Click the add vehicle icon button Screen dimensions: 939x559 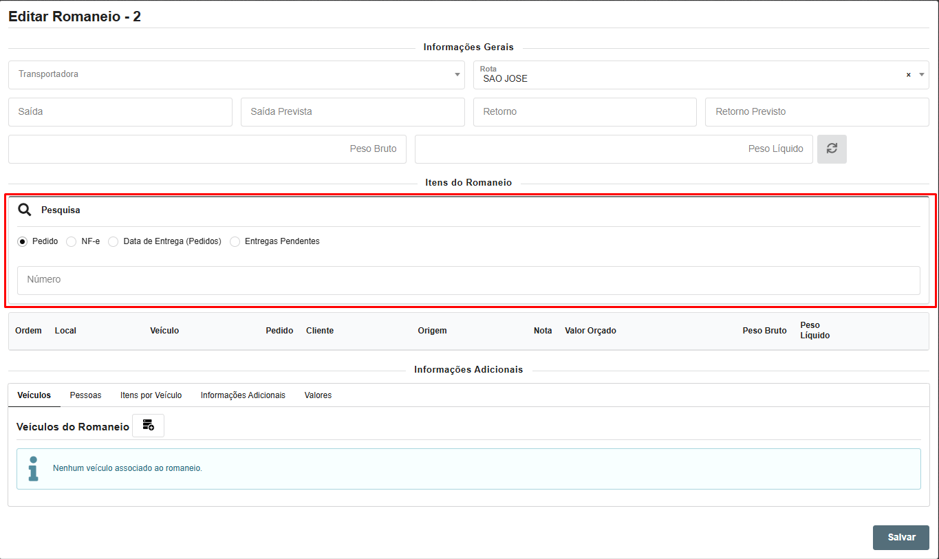[148, 426]
